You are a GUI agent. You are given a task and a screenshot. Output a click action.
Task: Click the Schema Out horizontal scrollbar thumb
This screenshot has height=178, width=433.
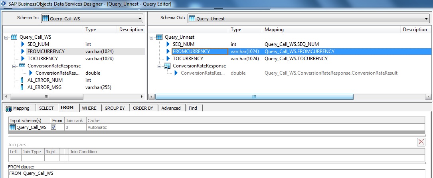254,97
